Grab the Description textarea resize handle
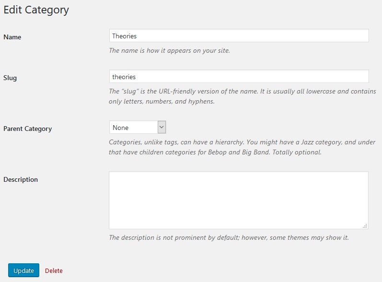Image resolution: width=382 pixels, height=282 pixels. 365,226
